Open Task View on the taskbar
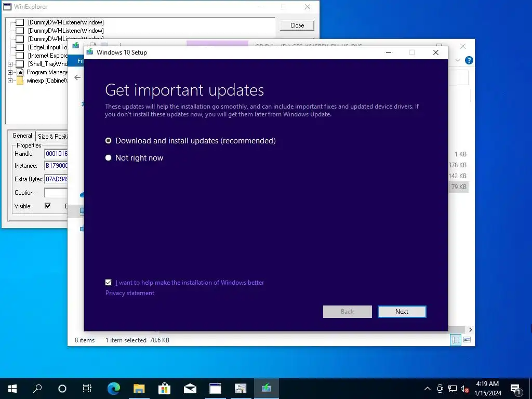 [x=87, y=389]
